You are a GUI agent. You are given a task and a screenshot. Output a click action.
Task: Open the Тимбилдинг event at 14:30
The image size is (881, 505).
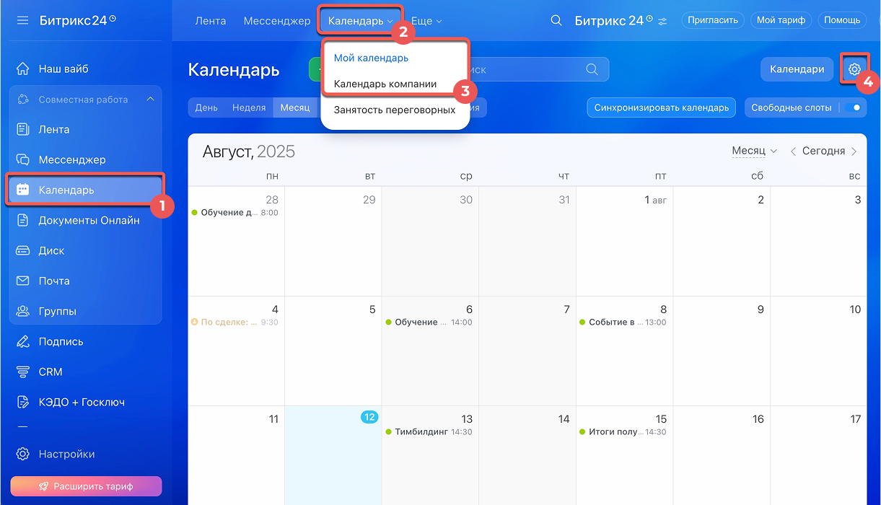(429, 432)
